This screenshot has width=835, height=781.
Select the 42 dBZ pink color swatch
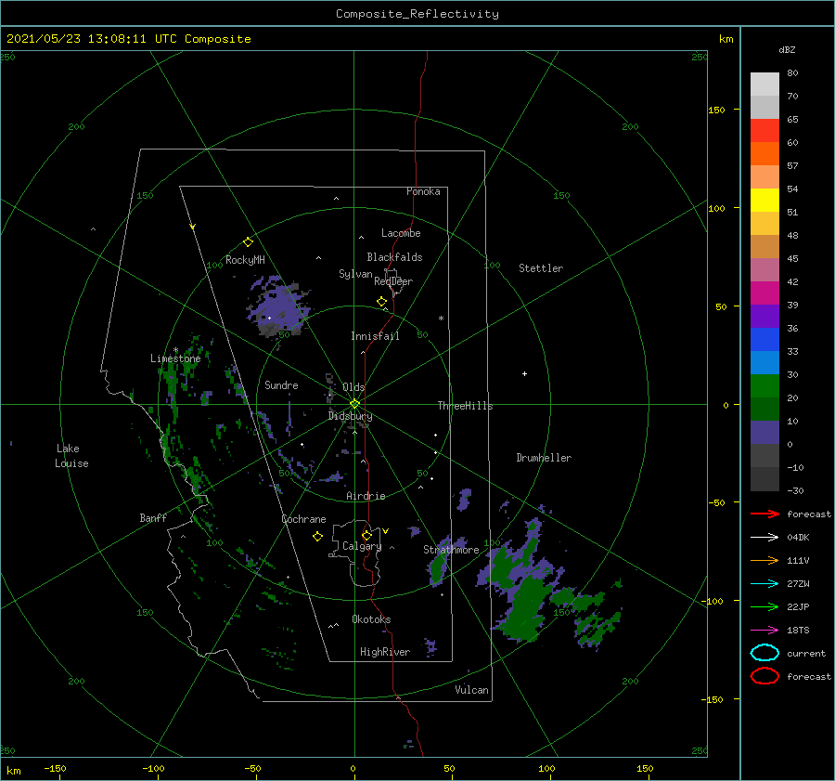click(764, 269)
